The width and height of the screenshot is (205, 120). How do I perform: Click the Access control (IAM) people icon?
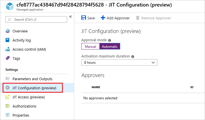[x=8, y=49]
